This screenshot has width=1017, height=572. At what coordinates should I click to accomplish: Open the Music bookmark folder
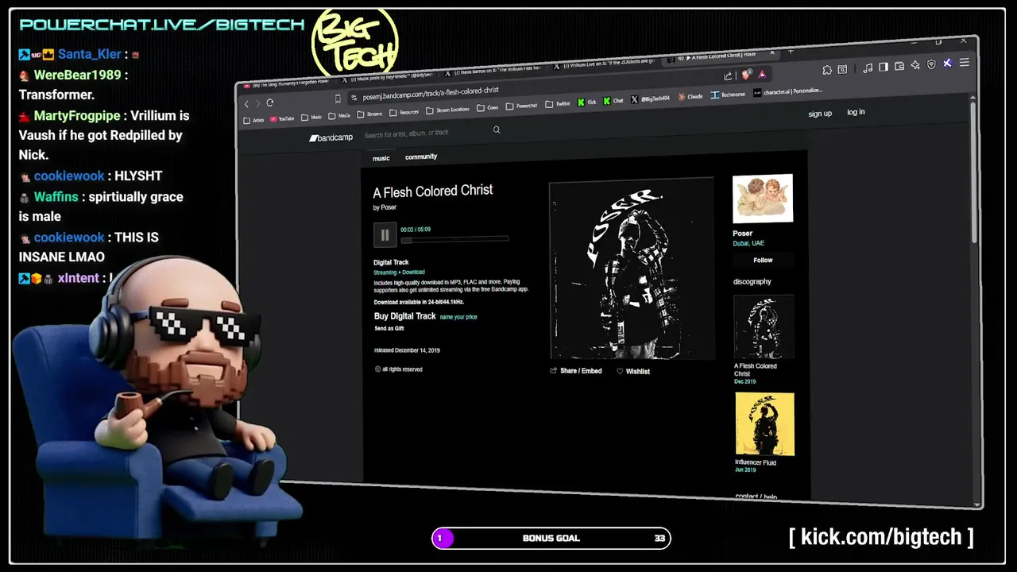tap(312, 118)
